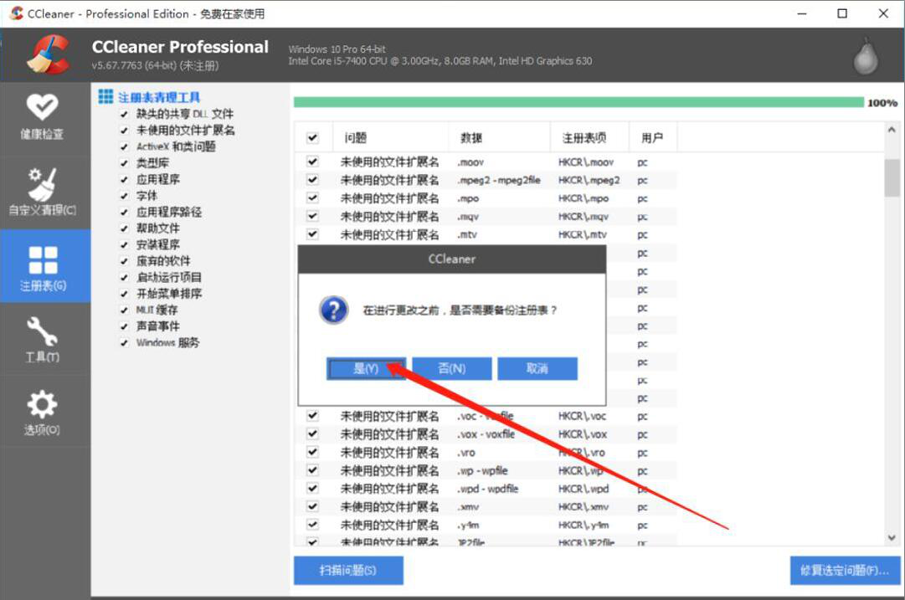905x600 pixels.
Task: Toggle select-all checkbox in results header
Action: coord(312,137)
